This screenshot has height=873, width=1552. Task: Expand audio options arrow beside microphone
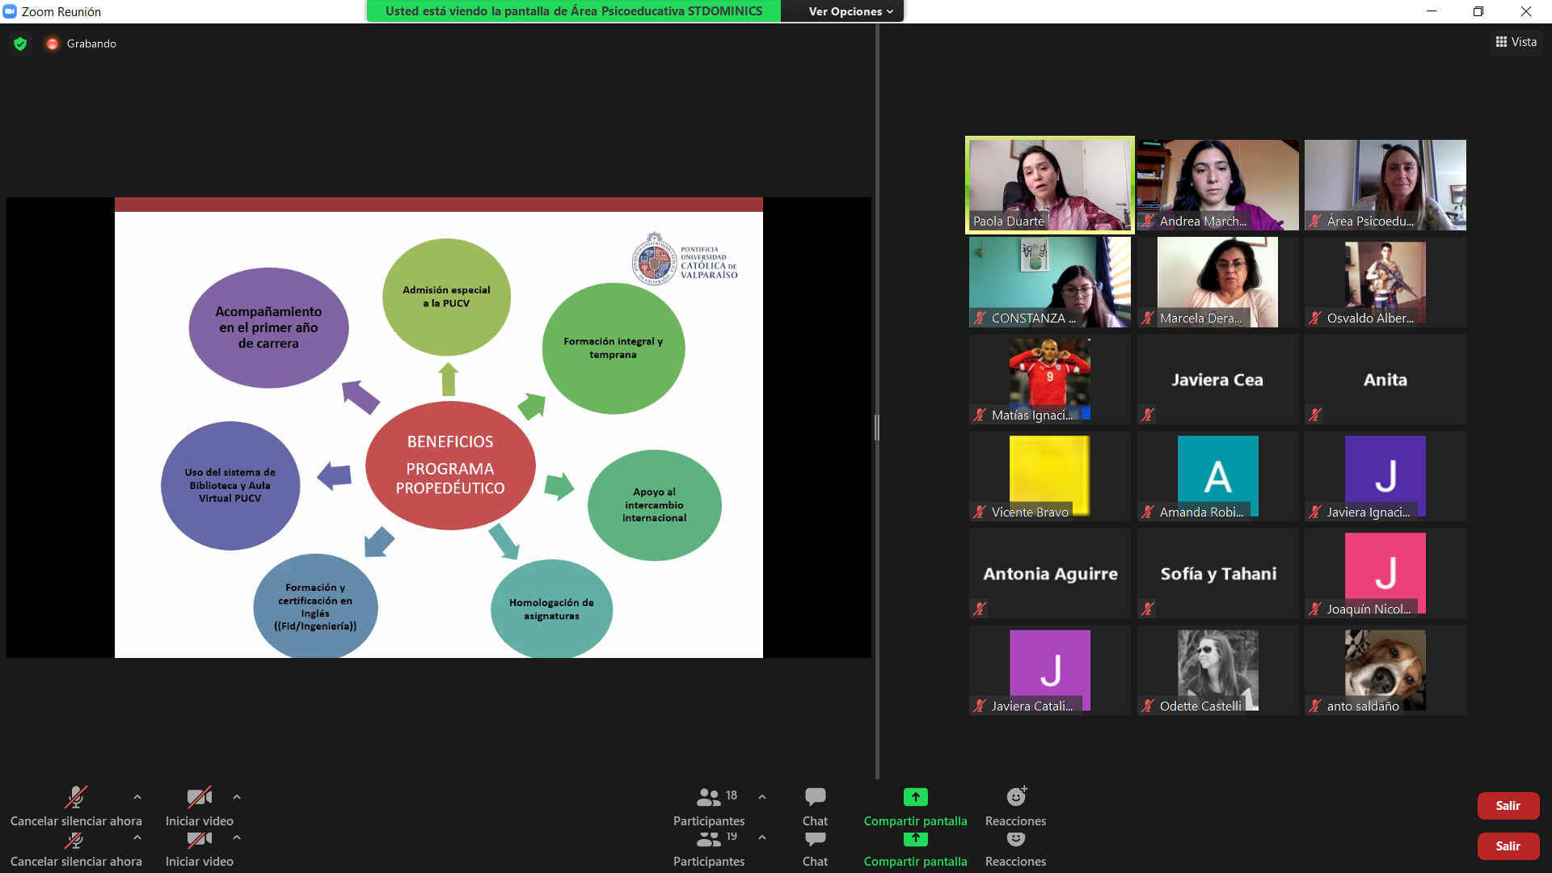pos(137,797)
